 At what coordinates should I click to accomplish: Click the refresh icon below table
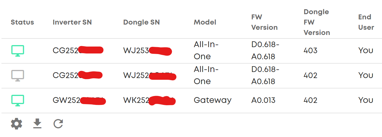pyautogui.click(x=58, y=124)
